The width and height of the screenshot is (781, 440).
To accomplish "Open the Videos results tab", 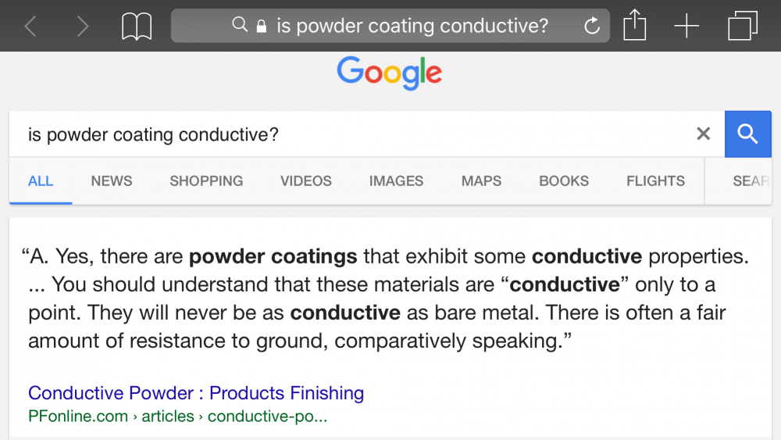I will click(x=306, y=181).
